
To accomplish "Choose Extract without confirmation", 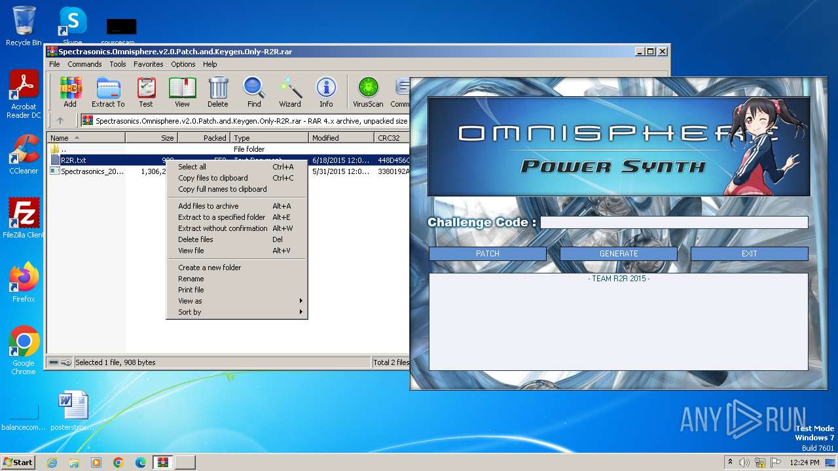I will (x=237, y=228).
